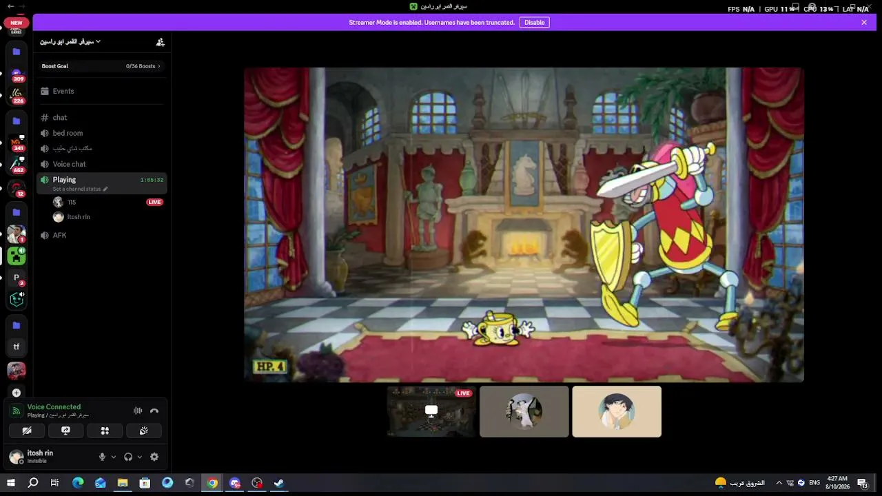Click the Add a Server plus button

point(17,393)
